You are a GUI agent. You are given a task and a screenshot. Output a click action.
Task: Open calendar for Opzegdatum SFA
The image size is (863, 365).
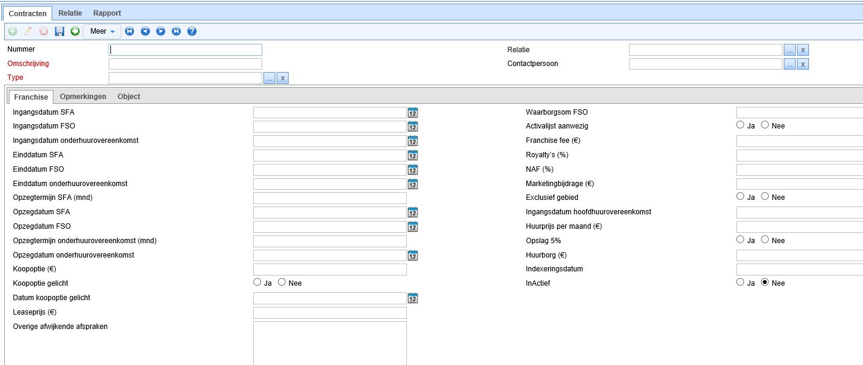(413, 213)
